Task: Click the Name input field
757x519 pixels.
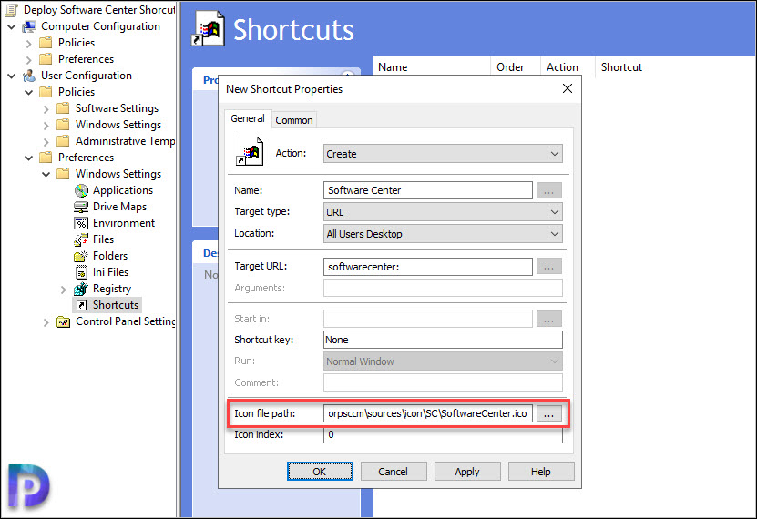Action: [428, 190]
